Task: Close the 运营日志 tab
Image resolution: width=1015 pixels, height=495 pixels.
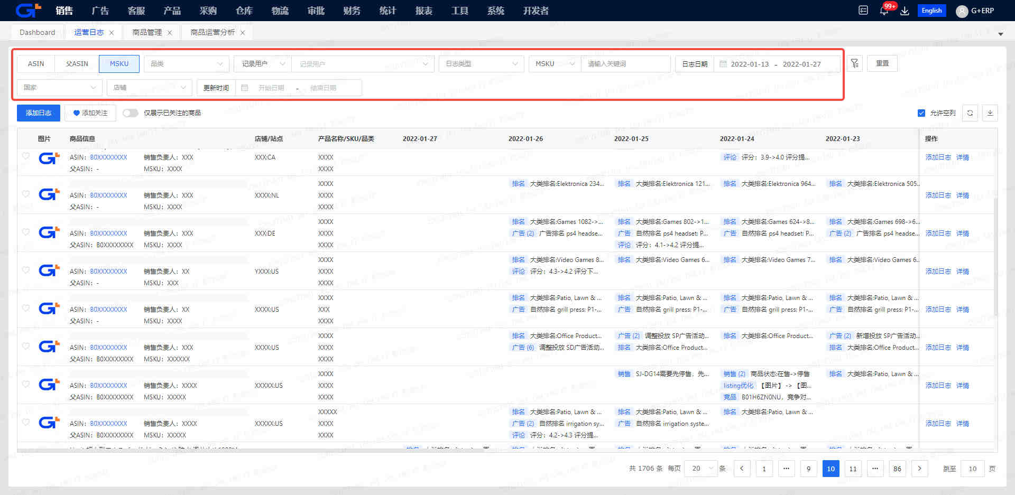Action: 112,33
